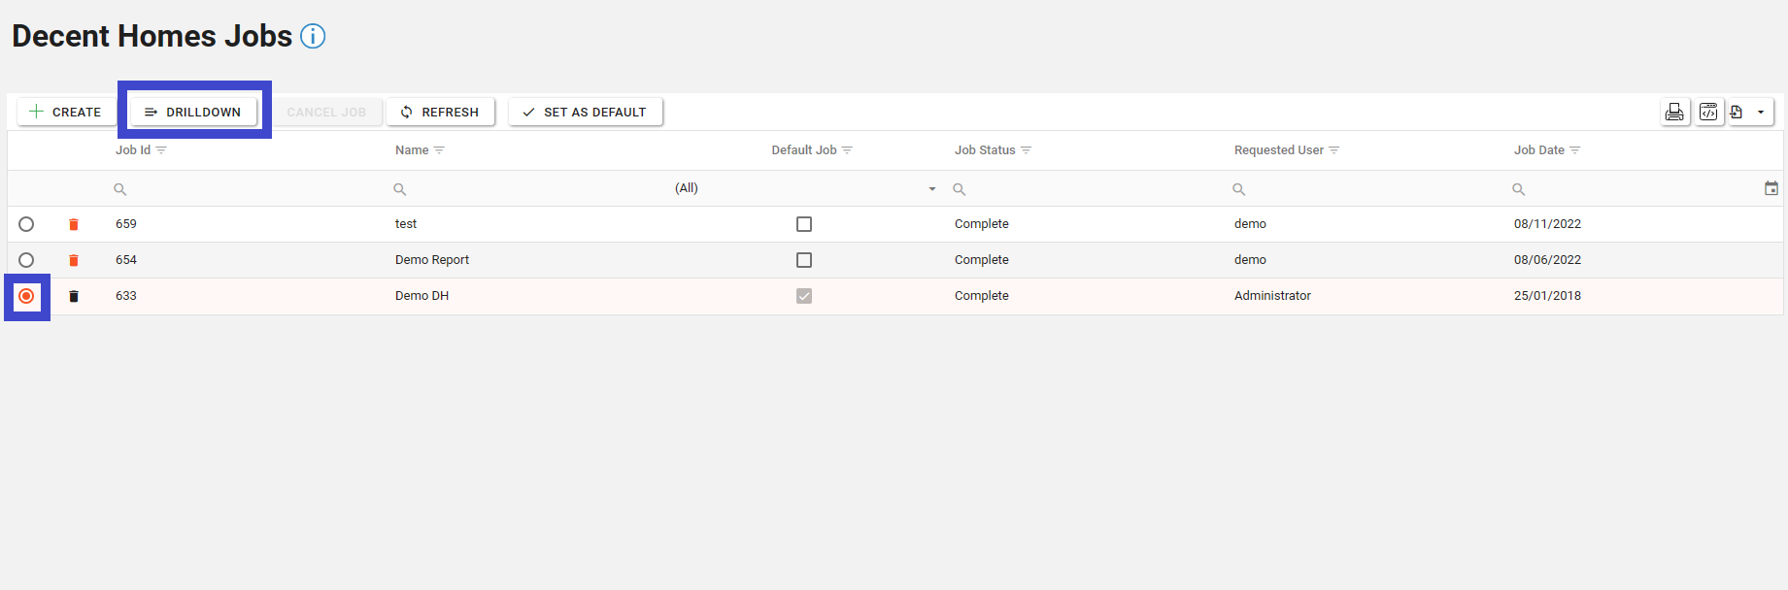Click the Requested User column header
Screen dimensions: 1788x590
(1278, 150)
